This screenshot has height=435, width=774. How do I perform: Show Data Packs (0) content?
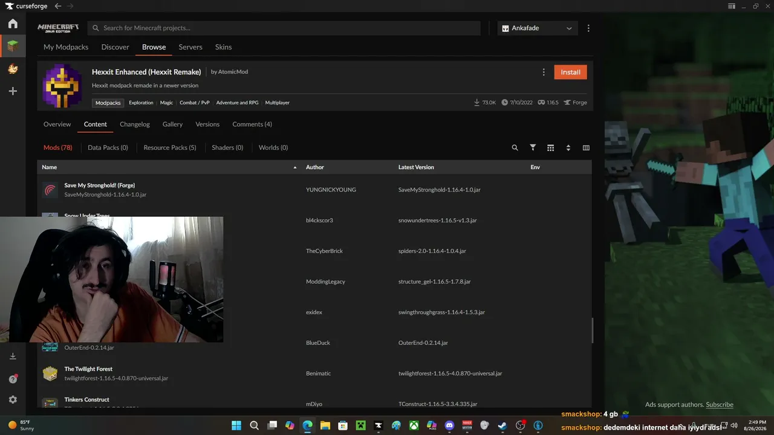pos(108,148)
